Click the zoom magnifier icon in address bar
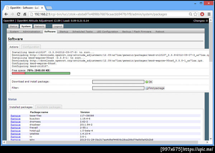 pyautogui.click(x=191, y=14)
